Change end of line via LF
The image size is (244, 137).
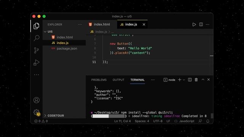click(x=168, y=121)
